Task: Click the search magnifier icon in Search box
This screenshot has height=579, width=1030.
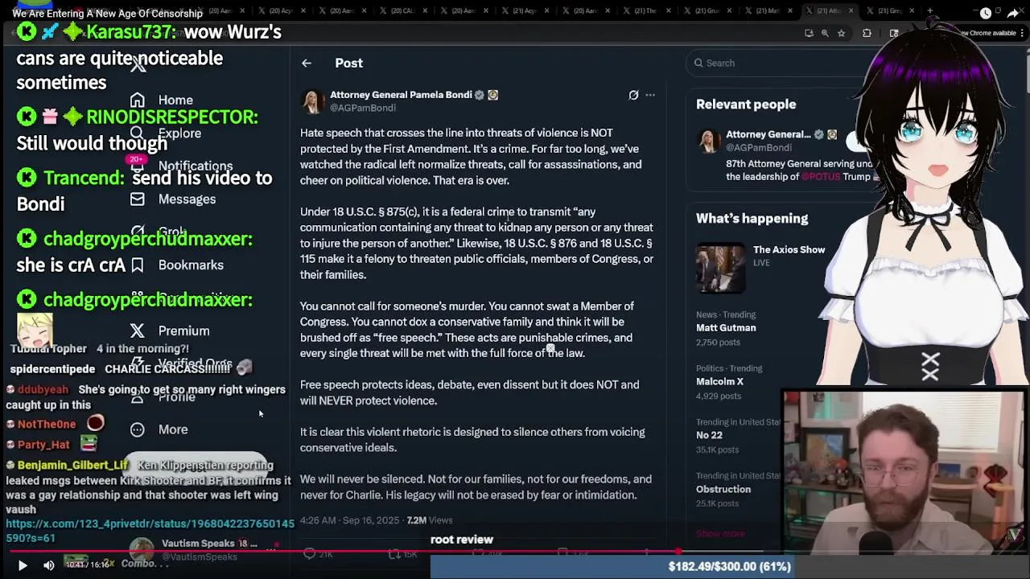Action: (698, 63)
